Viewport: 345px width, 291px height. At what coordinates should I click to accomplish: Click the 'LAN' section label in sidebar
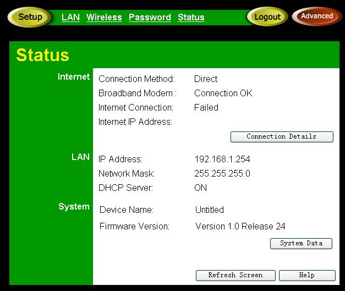[x=80, y=157]
